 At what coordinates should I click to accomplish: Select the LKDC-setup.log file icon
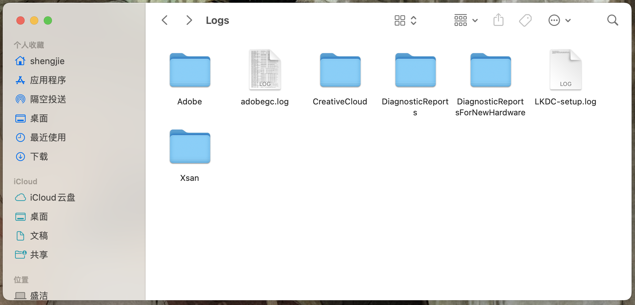coord(565,70)
